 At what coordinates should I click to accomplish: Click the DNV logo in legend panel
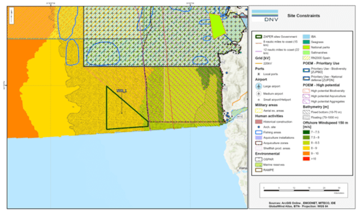point(265,16)
